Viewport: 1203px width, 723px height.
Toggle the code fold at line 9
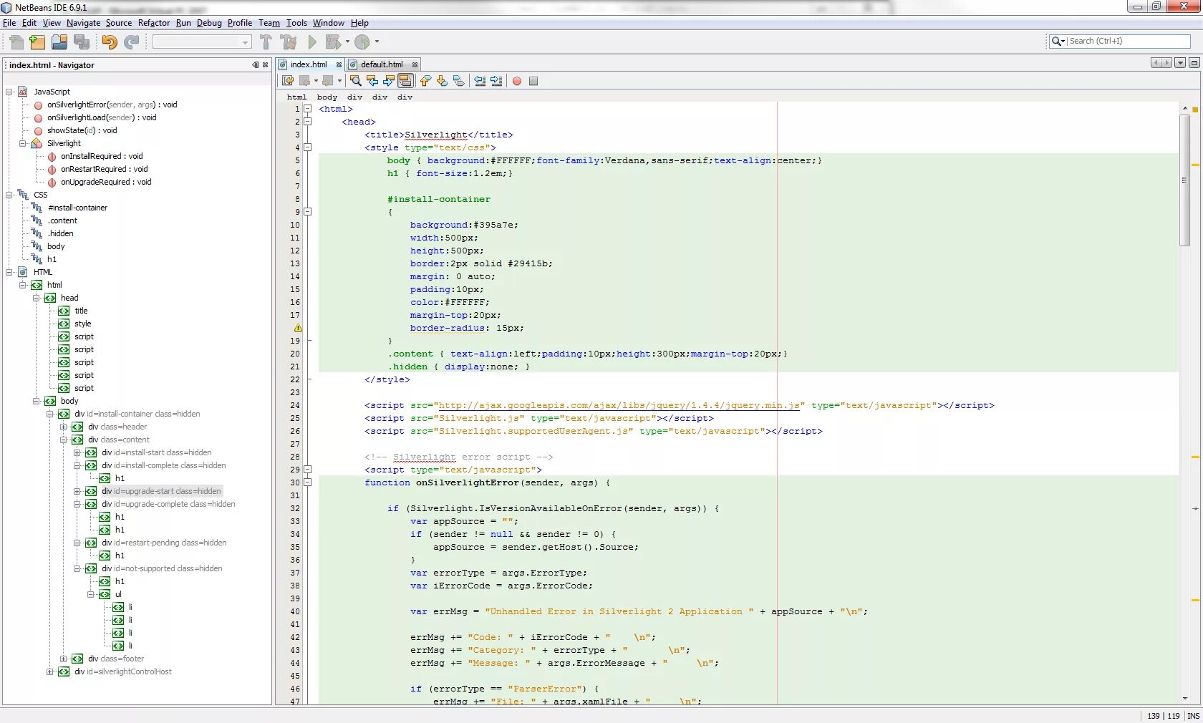point(308,212)
